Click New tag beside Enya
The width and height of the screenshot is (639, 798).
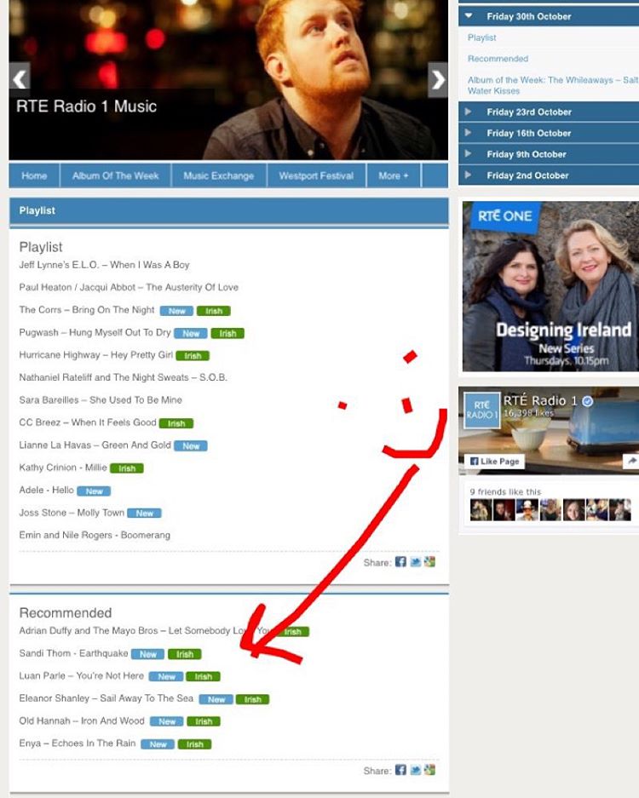158,744
